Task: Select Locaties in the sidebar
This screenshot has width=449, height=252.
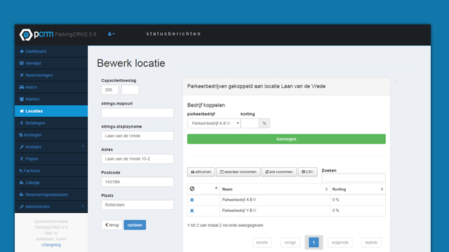Action: 51,111
